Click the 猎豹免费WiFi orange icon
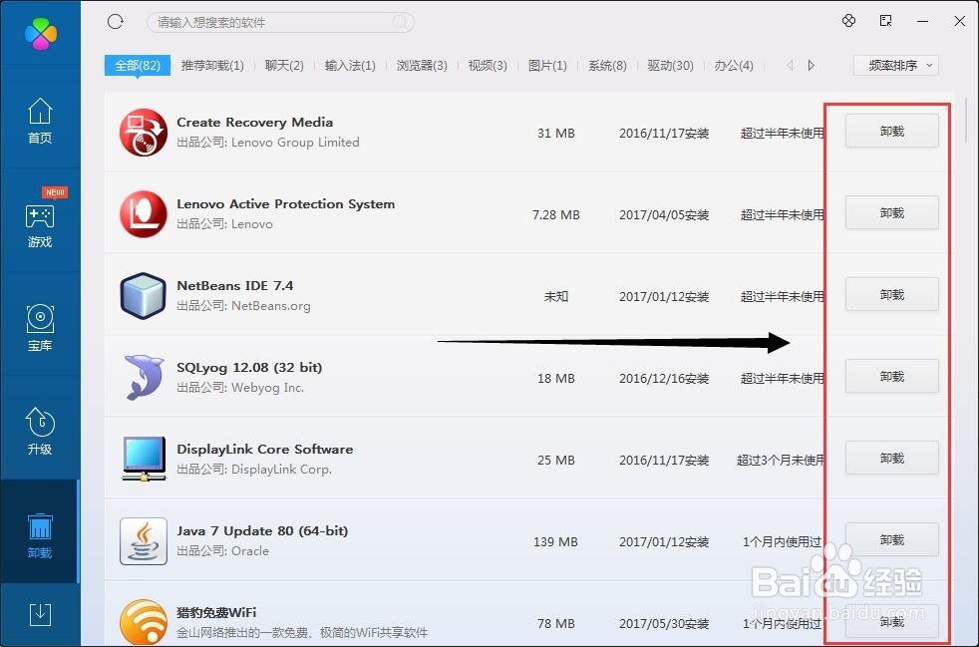This screenshot has width=979, height=647. [x=144, y=622]
